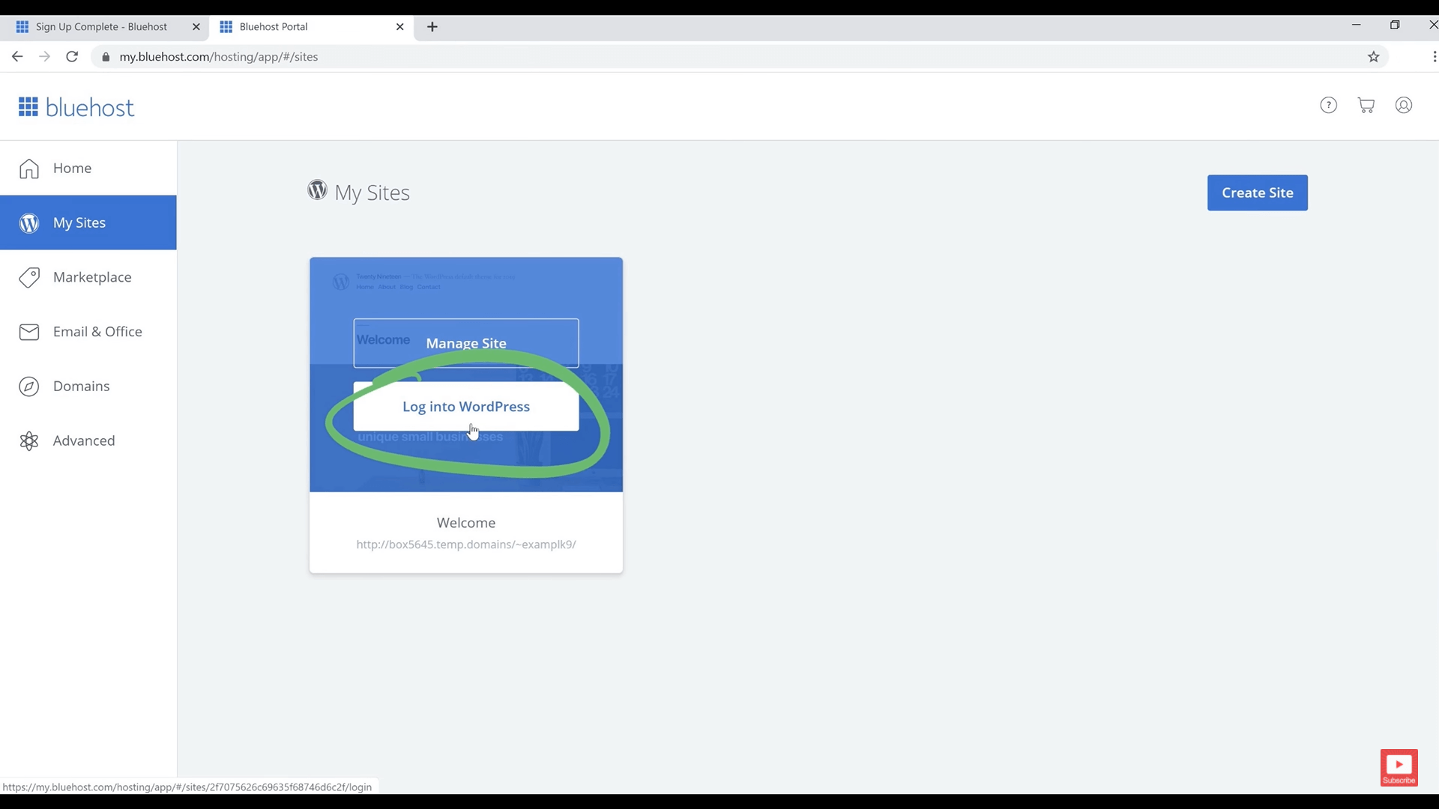
Task: Open a new browser tab
Action: click(432, 27)
